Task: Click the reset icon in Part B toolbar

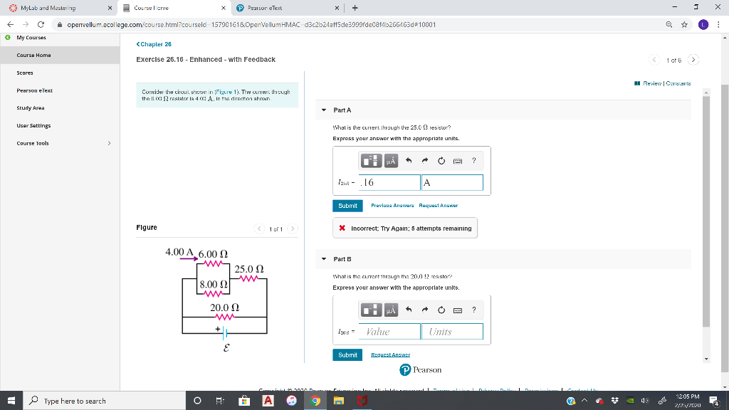Action: (441, 310)
